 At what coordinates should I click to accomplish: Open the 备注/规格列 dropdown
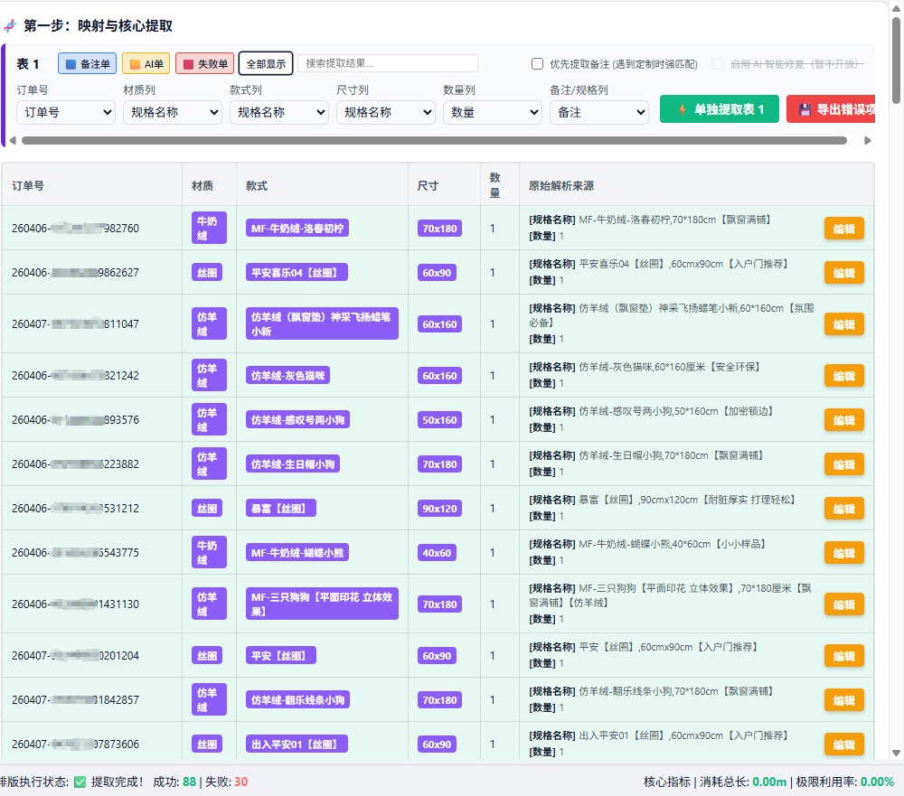[599, 112]
